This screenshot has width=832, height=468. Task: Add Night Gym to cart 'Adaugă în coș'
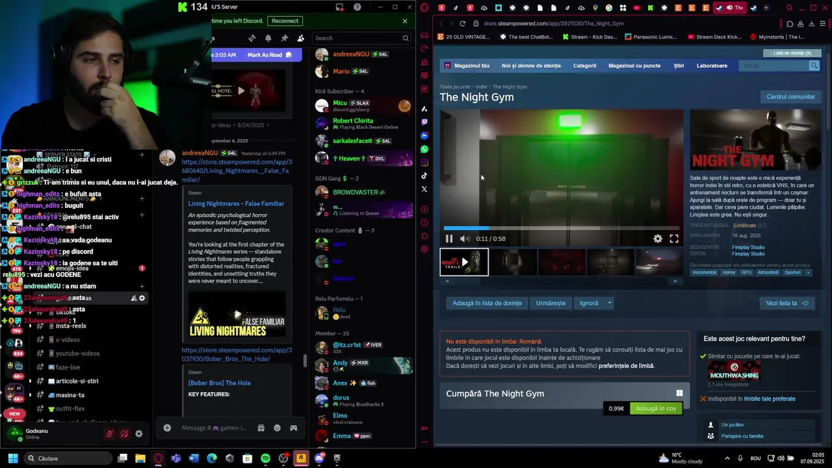[656, 408]
